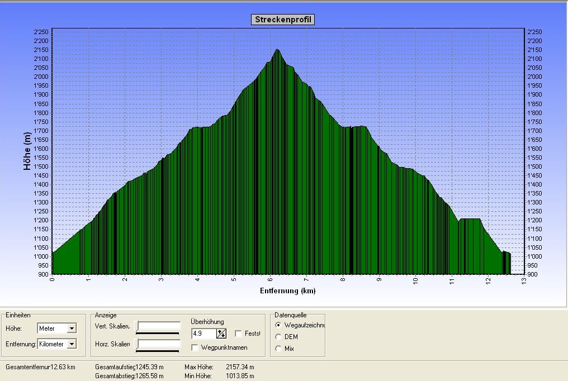Click the Gesamtaufstieg 1245.39 m readout

point(130,367)
